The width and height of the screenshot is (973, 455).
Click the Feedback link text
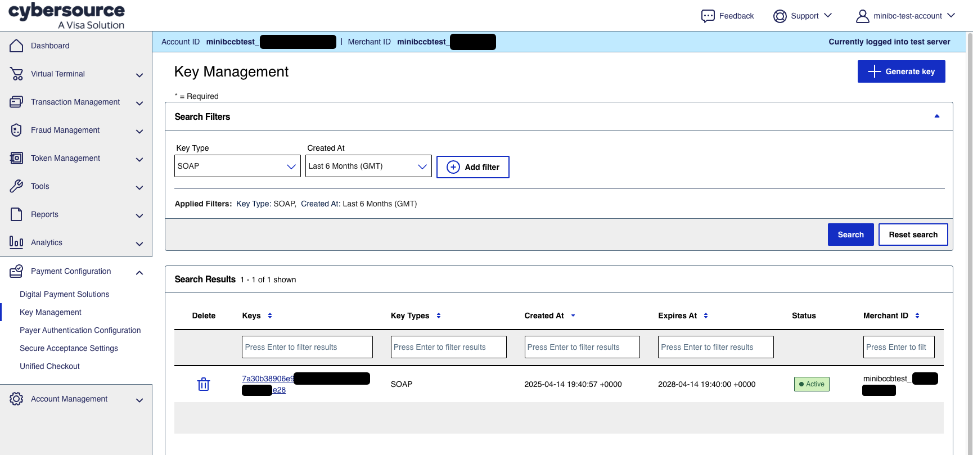tap(736, 16)
